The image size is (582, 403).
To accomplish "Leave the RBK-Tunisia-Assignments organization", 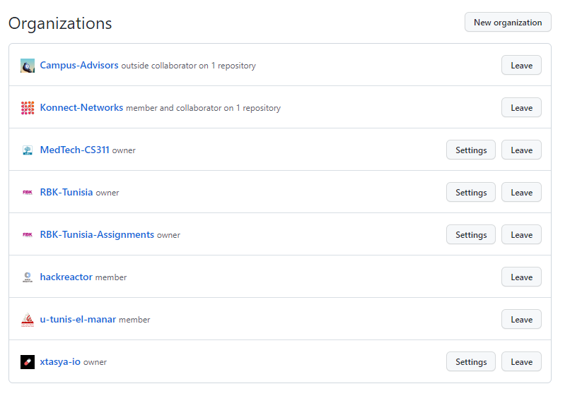I will click(521, 234).
